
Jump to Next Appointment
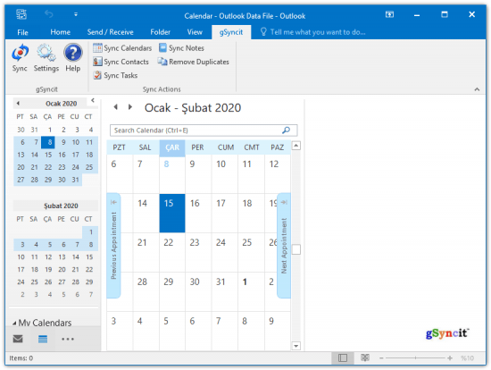point(284,245)
